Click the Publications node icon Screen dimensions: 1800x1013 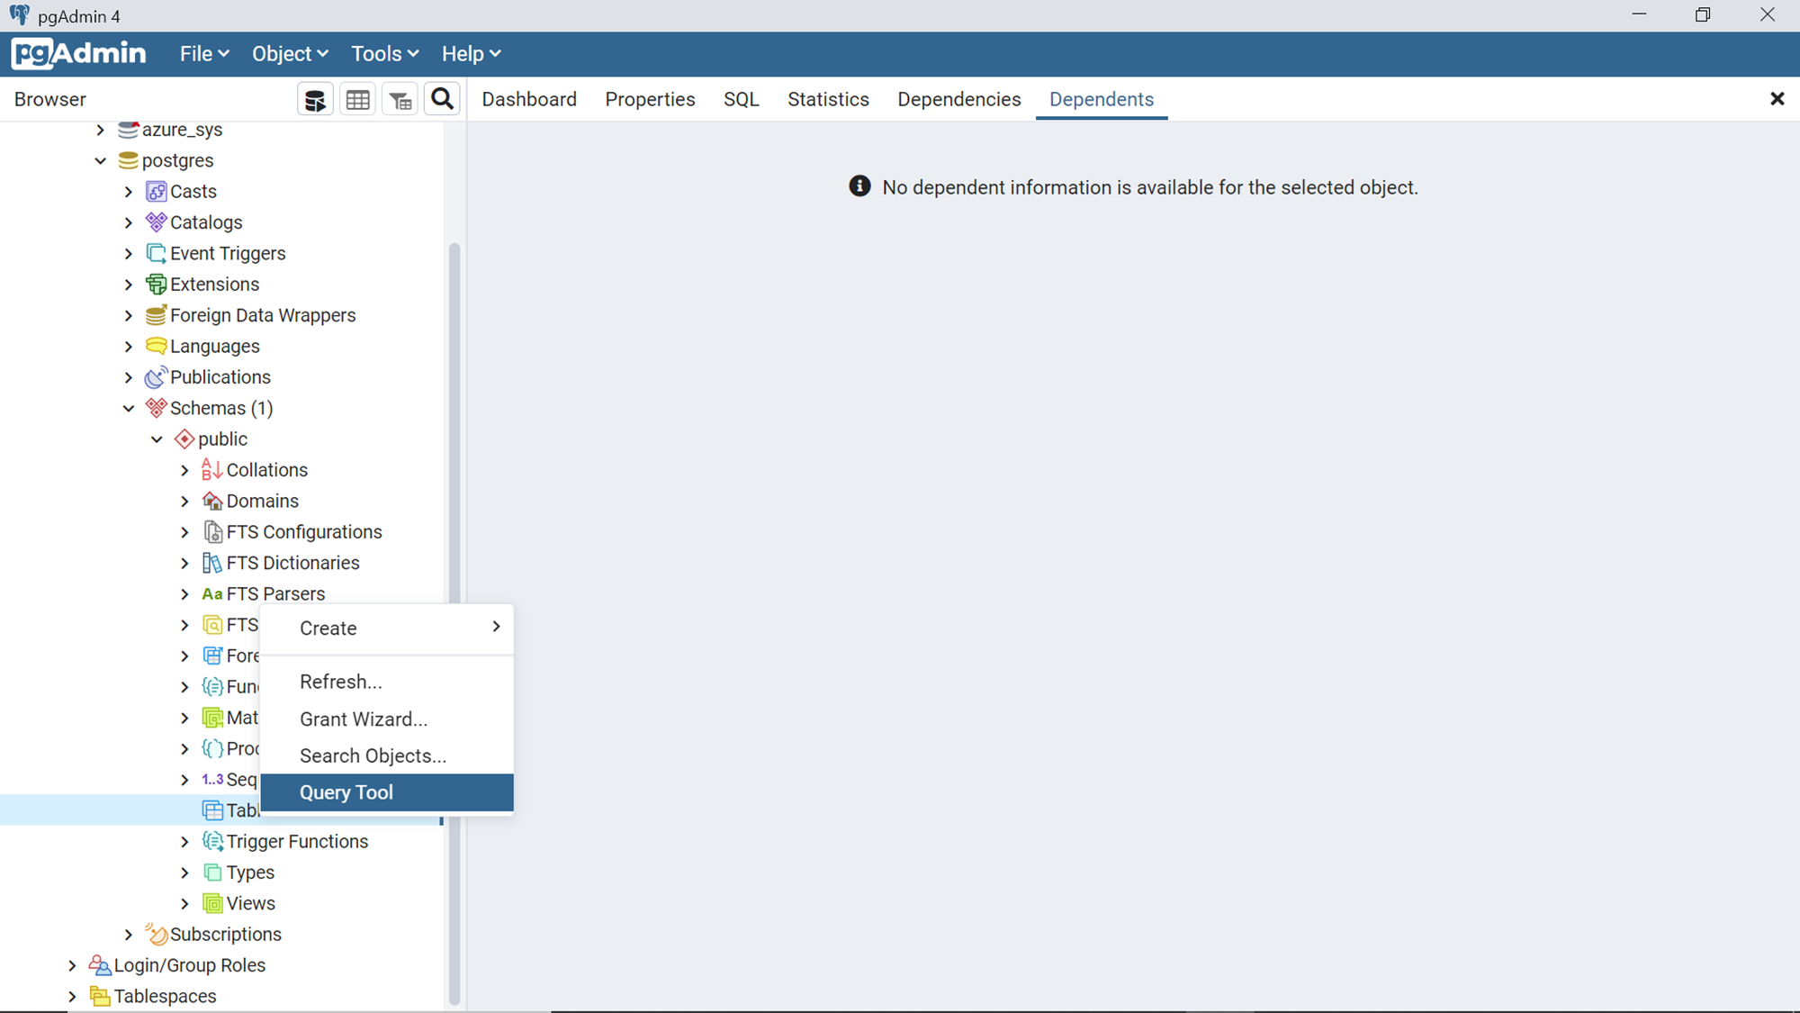click(156, 377)
